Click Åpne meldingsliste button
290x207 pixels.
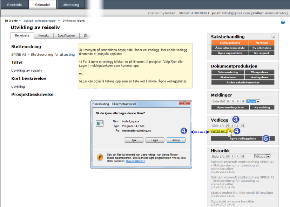[x=230, y=107]
